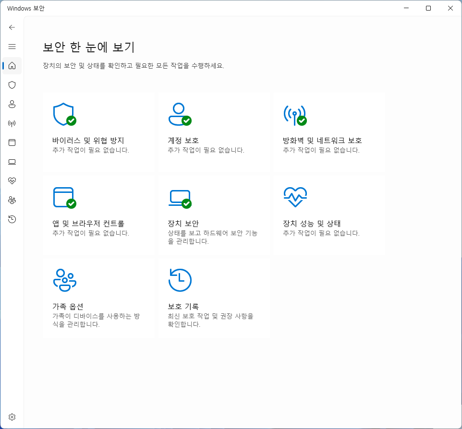Click the large person icon for 계정 보호

[180, 114]
